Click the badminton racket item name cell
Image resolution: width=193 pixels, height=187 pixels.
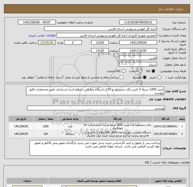pyautogui.click(x=118, y=126)
